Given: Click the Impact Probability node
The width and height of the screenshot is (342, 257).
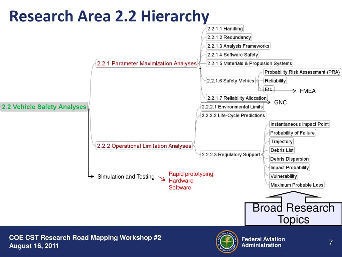Looking at the screenshot, I should 290,168.
